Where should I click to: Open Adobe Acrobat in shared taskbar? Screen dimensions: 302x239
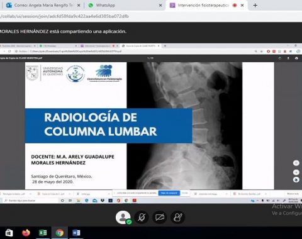coord(135,201)
